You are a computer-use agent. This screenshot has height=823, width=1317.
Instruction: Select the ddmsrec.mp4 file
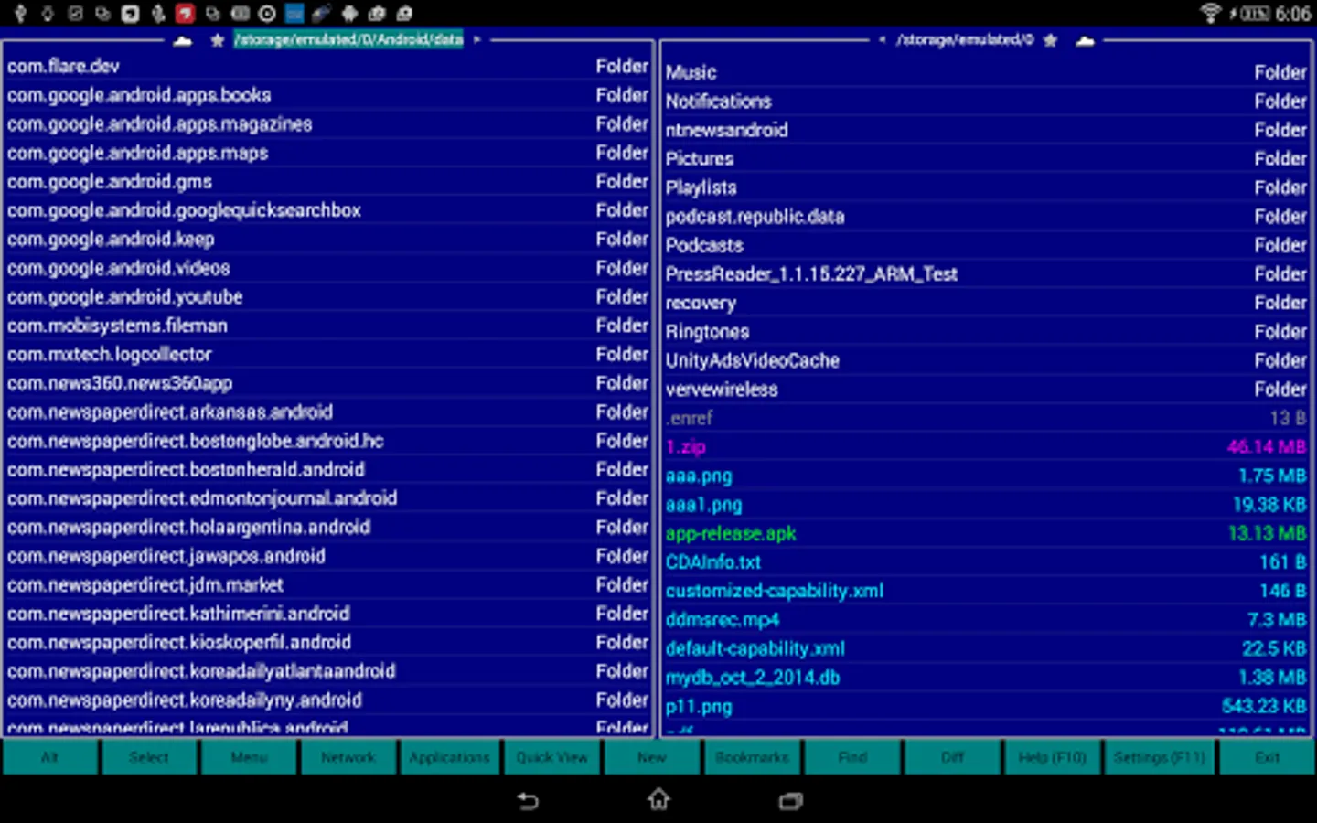(x=986, y=619)
